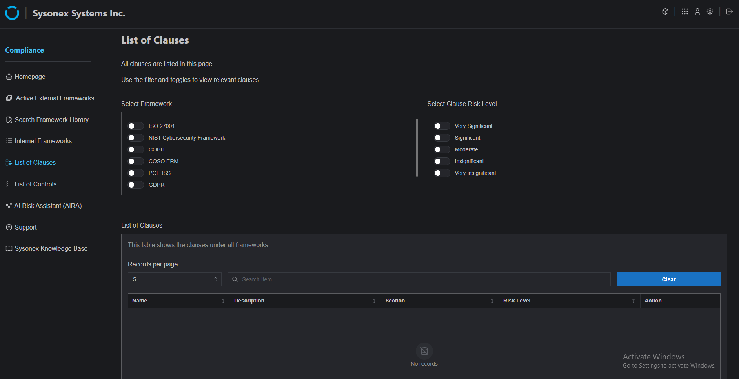739x379 pixels.
Task: Enable the ISO 27001 framework toggle
Action: coord(136,126)
